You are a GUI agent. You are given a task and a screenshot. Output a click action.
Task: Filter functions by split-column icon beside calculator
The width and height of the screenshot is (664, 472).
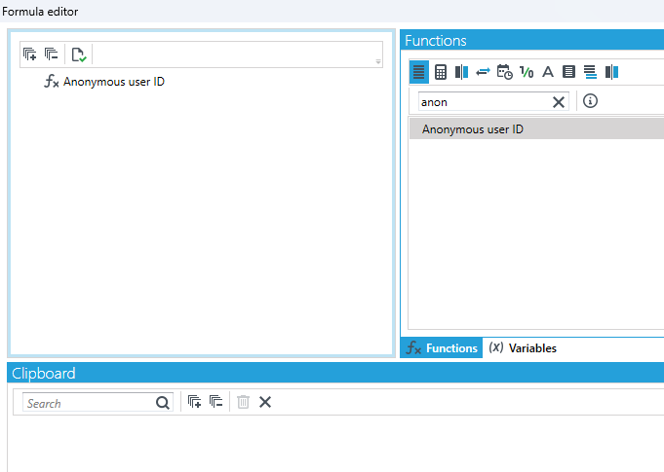tap(461, 72)
